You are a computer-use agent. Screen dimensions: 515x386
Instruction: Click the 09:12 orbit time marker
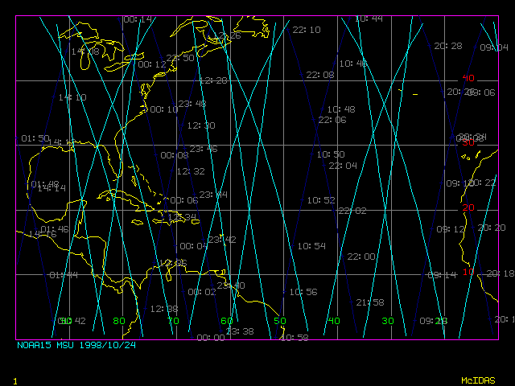[x=451, y=229]
